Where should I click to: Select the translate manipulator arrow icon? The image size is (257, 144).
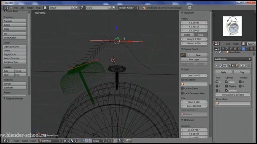pos(83,140)
